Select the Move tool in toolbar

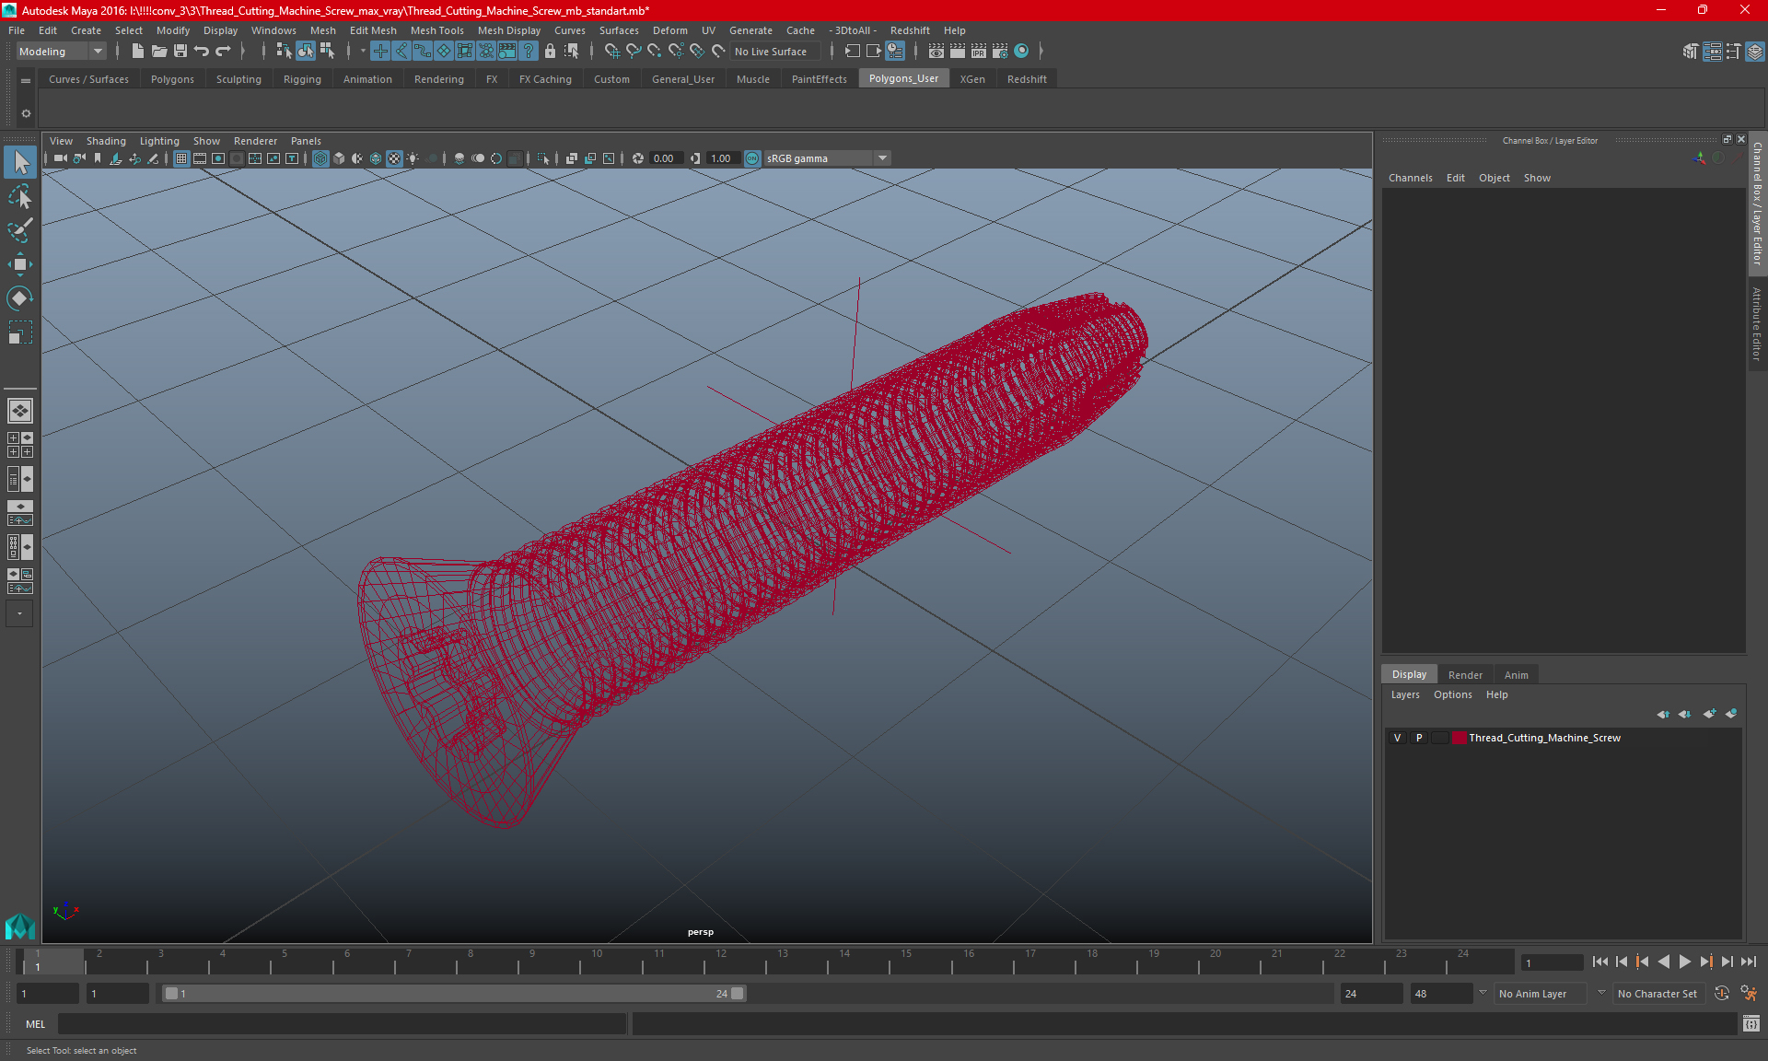click(x=19, y=264)
